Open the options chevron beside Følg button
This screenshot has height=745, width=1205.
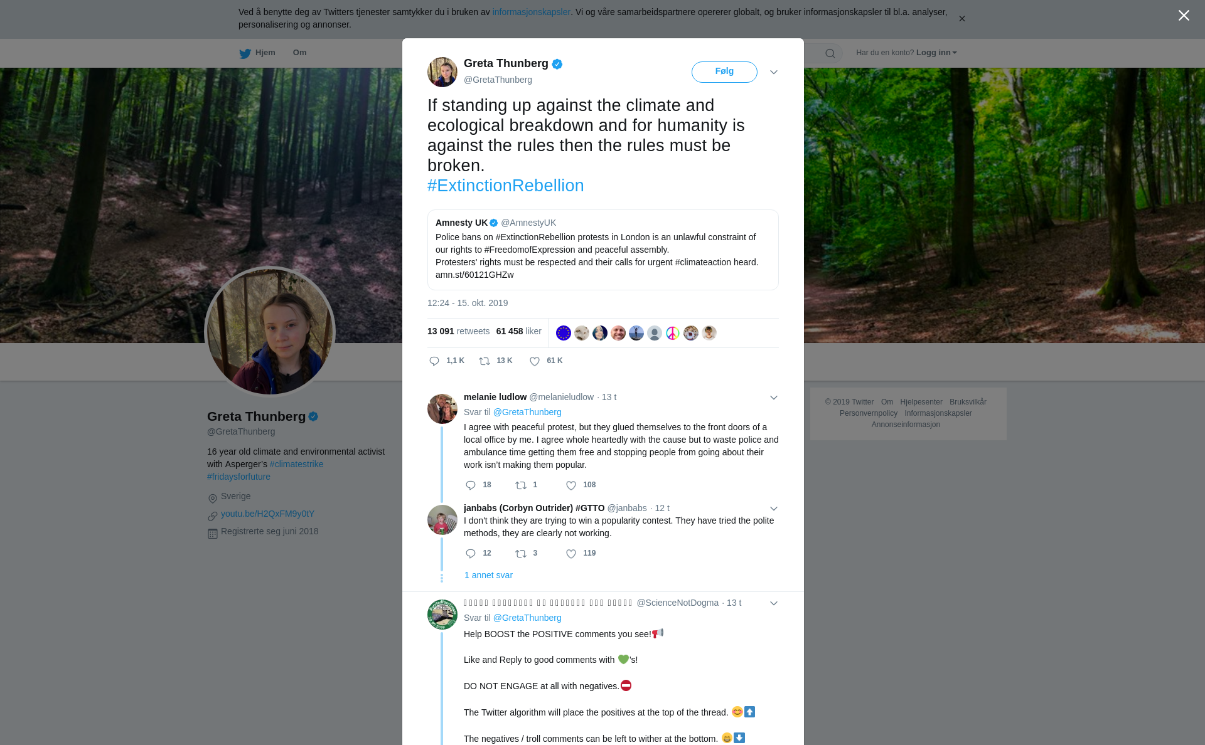(774, 72)
